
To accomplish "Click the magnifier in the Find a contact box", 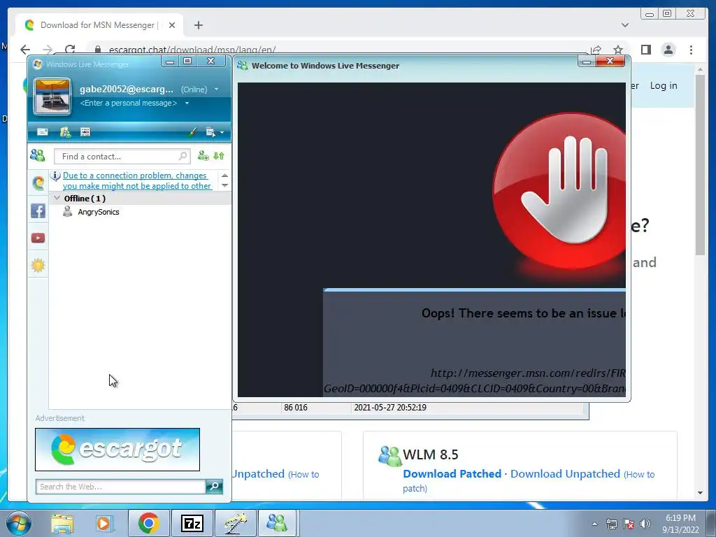I will click(182, 156).
